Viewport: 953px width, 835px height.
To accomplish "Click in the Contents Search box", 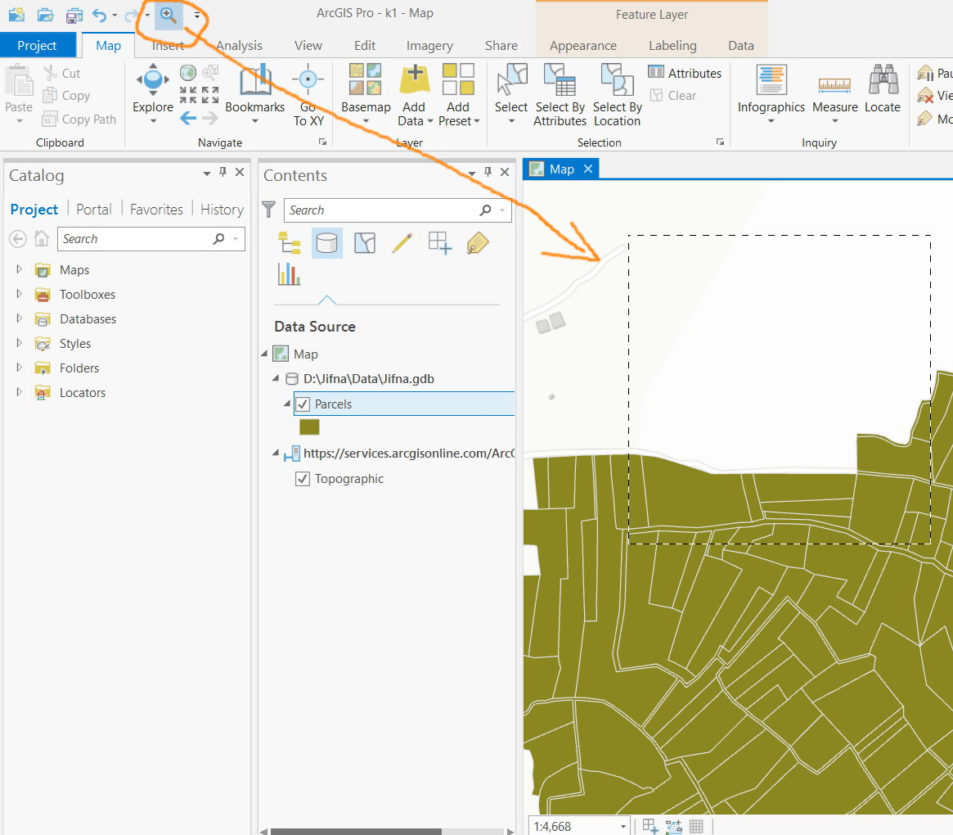I will (x=398, y=210).
